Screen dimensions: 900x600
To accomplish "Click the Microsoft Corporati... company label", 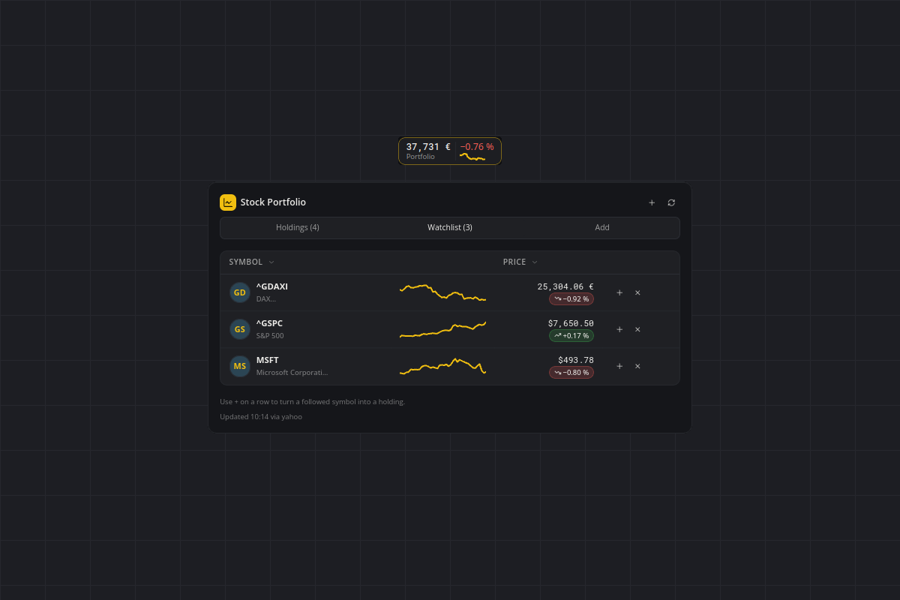I will tap(292, 373).
